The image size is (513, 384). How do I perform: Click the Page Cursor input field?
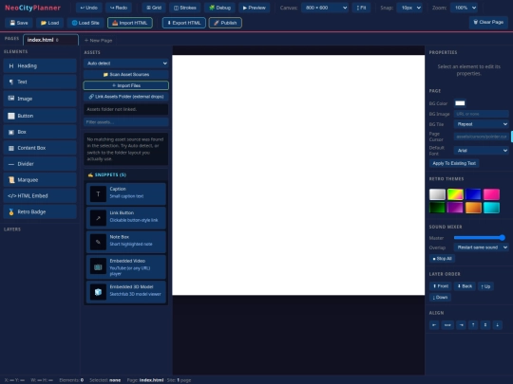click(x=482, y=137)
